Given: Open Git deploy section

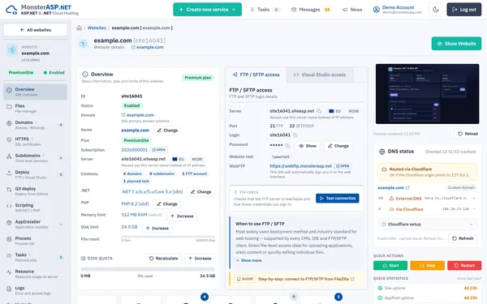Looking at the screenshot, I should pyautogui.click(x=35, y=191).
